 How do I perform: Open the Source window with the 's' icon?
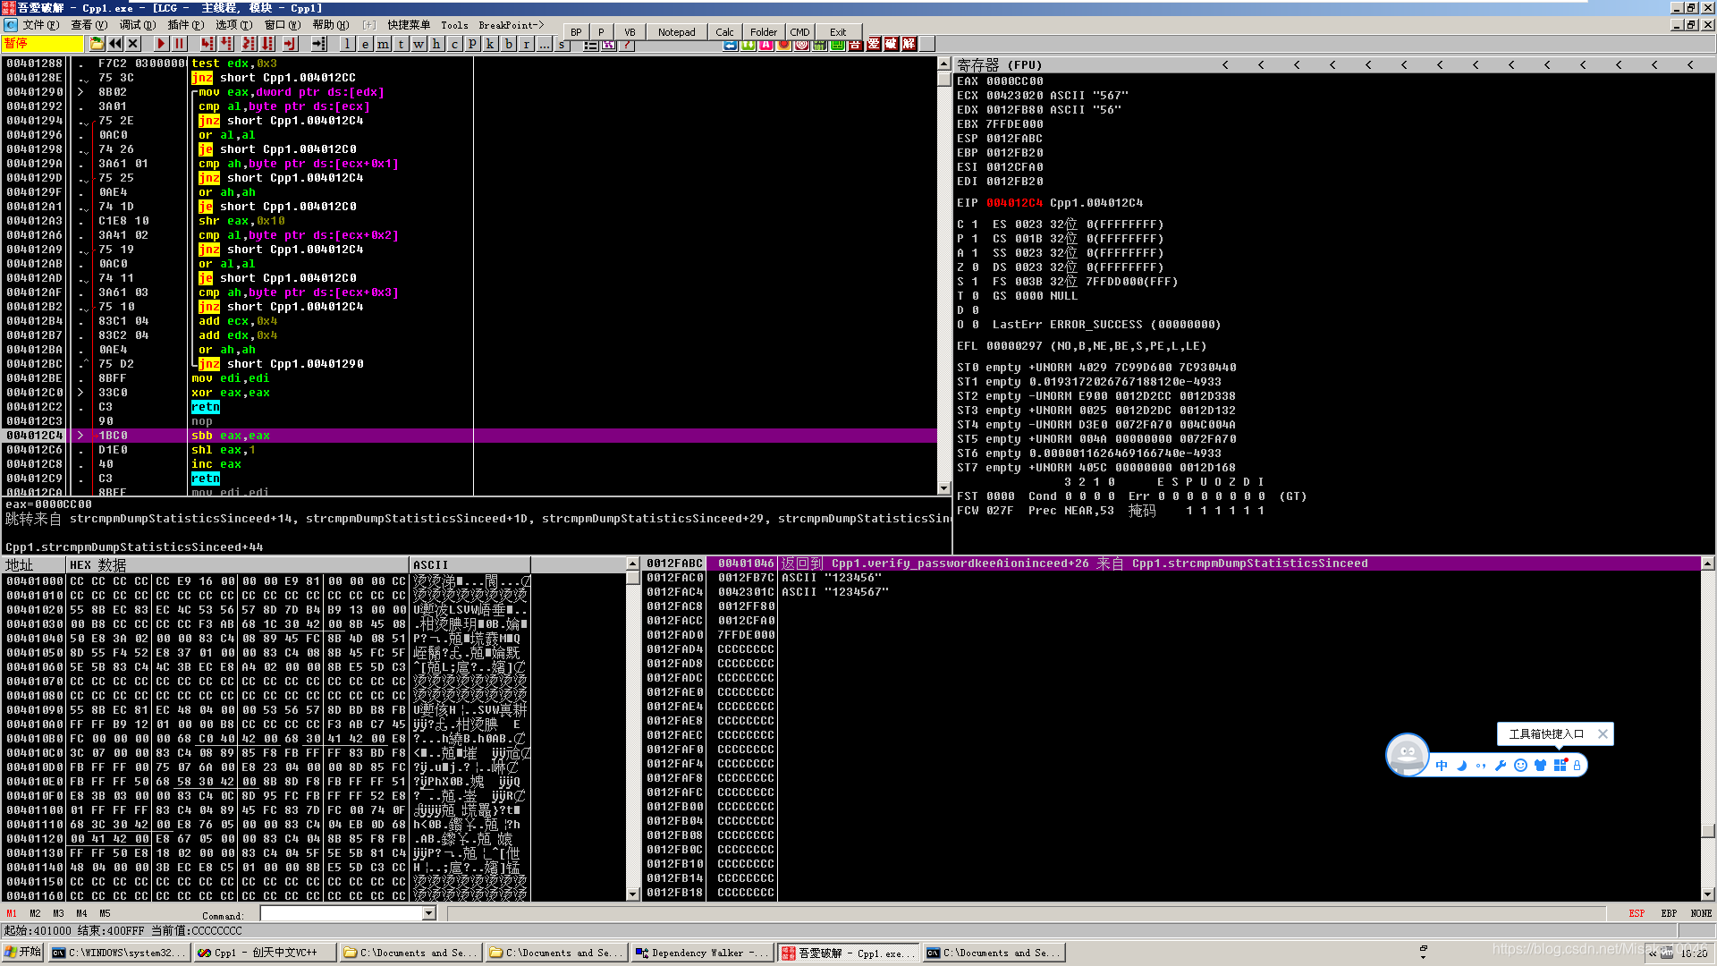coord(562,43)
